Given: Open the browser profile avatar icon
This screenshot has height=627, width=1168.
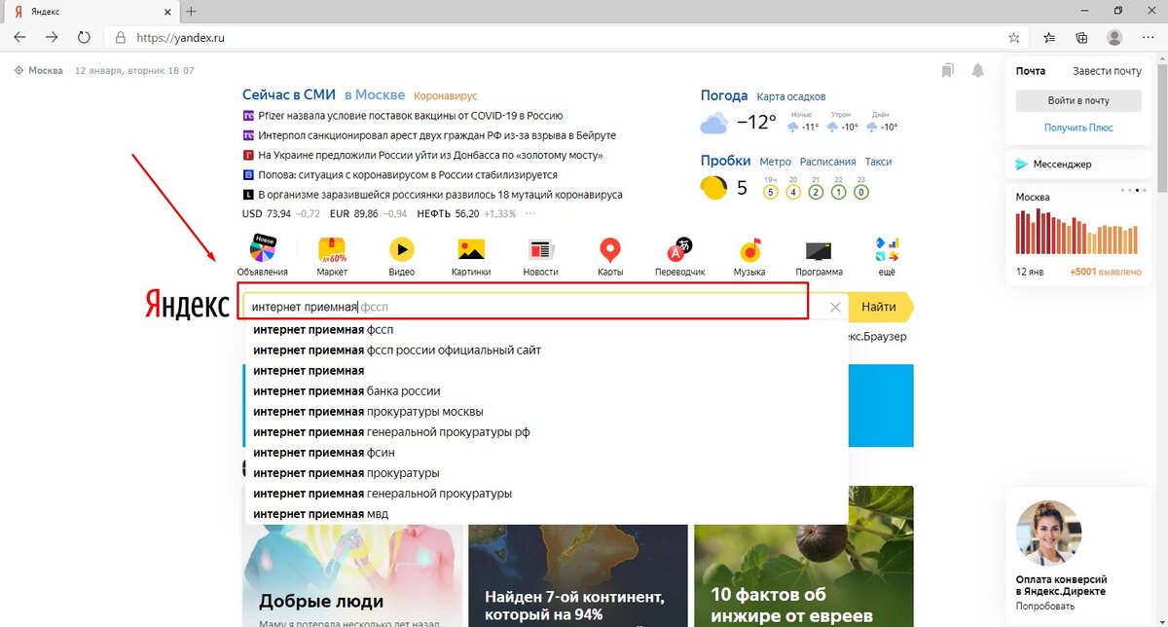Looking at the screenshot, I should click(x=1114, y=37).
